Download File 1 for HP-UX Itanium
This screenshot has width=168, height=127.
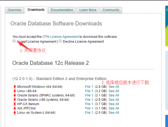click(89, 104)
